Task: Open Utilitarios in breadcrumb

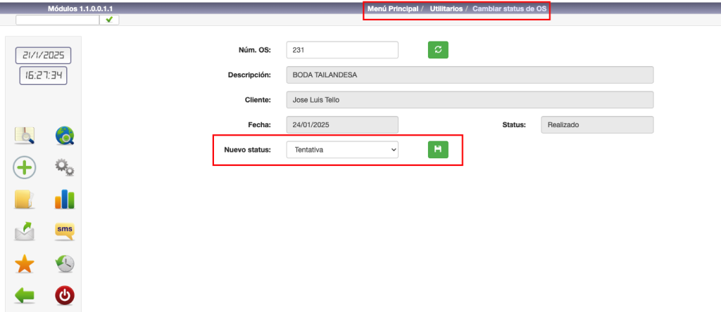Action: tap(446, 8)
